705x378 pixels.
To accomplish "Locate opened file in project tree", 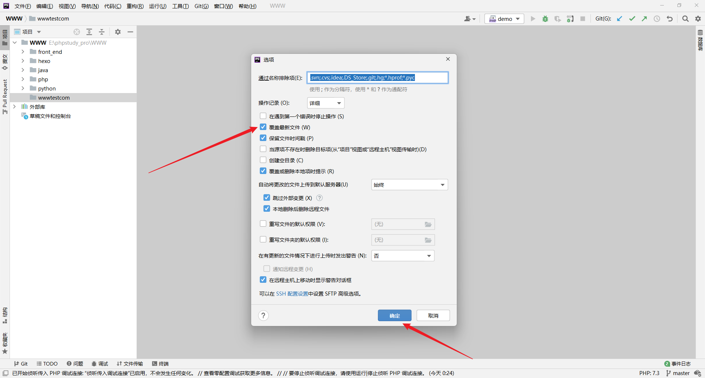I will click(x=77, y=32).
